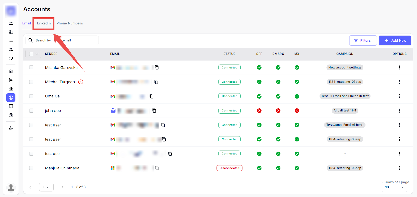Open the bar chart analytics icon in sidebar
This screenshot has width=417, height=197.
pos(11,89)
